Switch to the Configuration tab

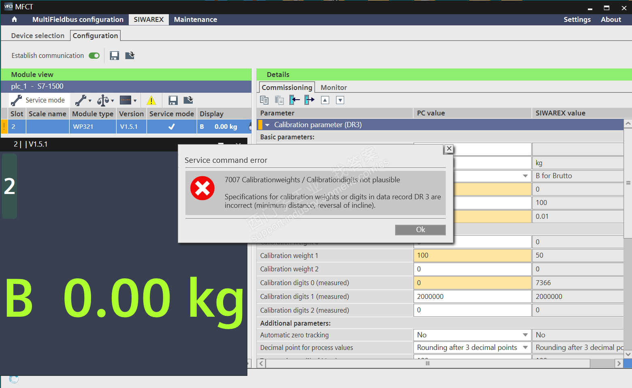click(x=95, y=36)
